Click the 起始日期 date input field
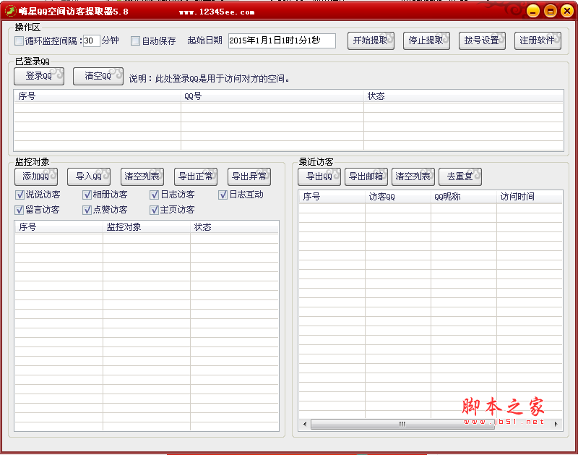 (282, 41)
